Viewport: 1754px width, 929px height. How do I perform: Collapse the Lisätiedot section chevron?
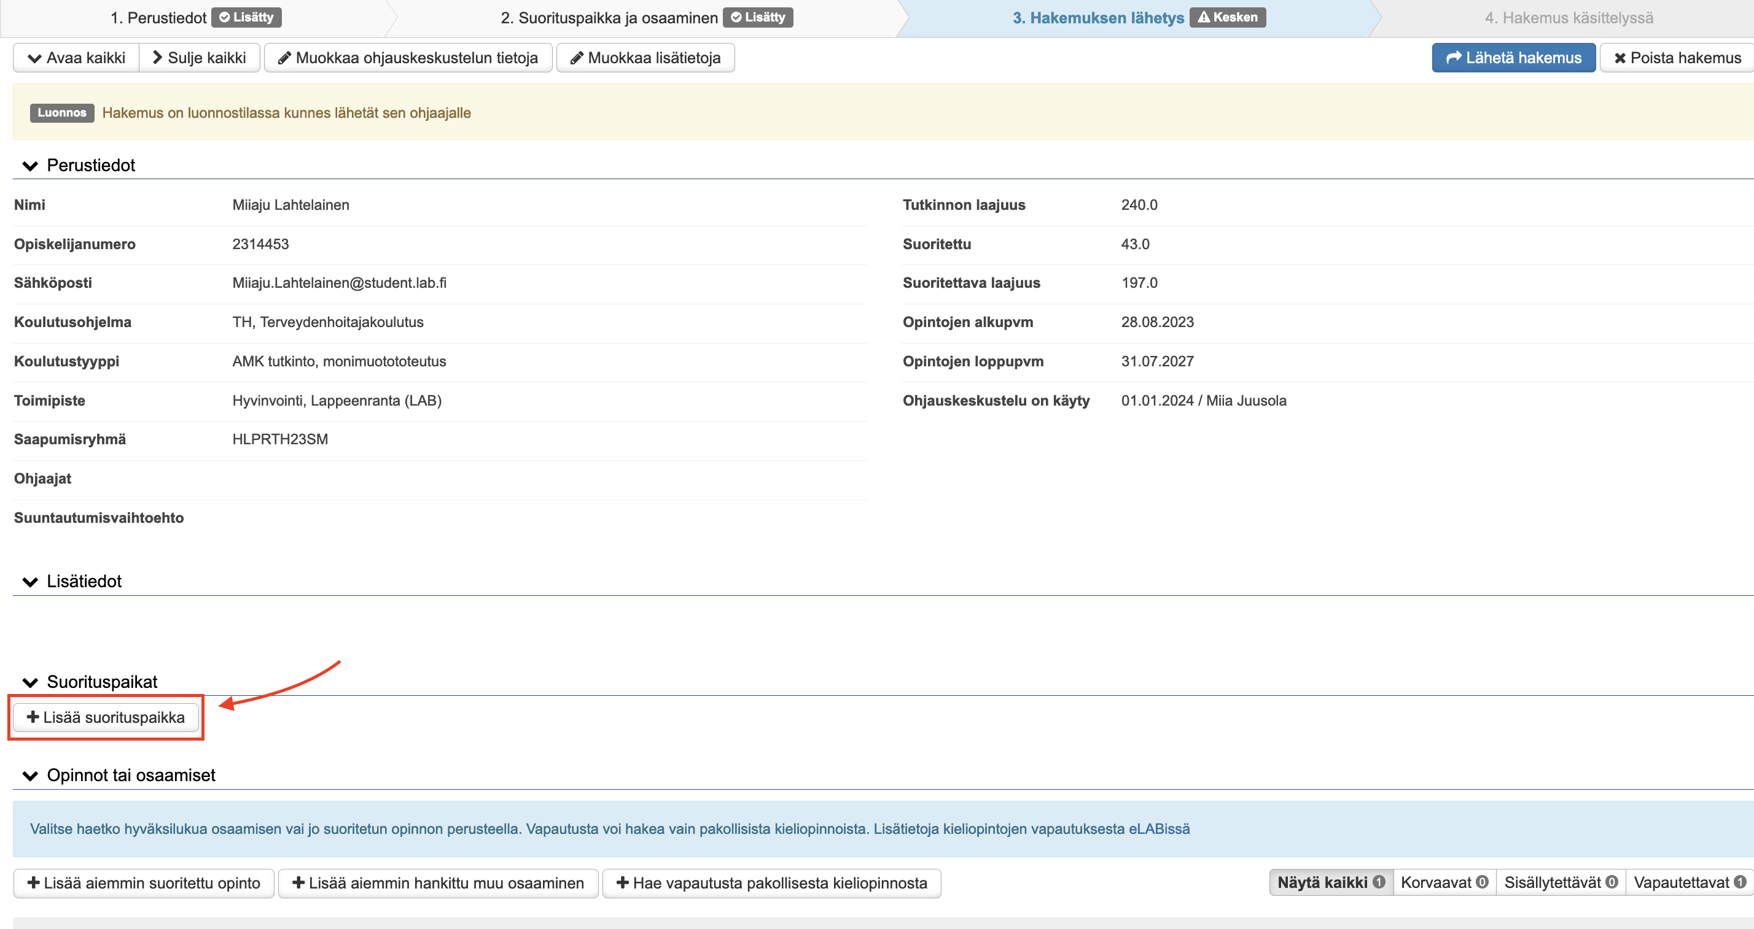(30, 582)
